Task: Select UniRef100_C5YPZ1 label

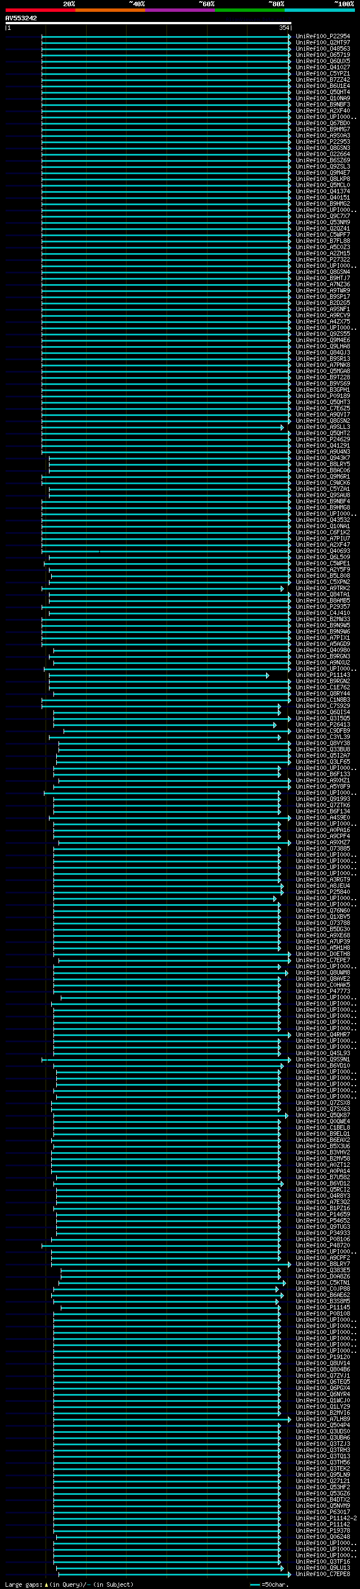Action: click(322, 73)
